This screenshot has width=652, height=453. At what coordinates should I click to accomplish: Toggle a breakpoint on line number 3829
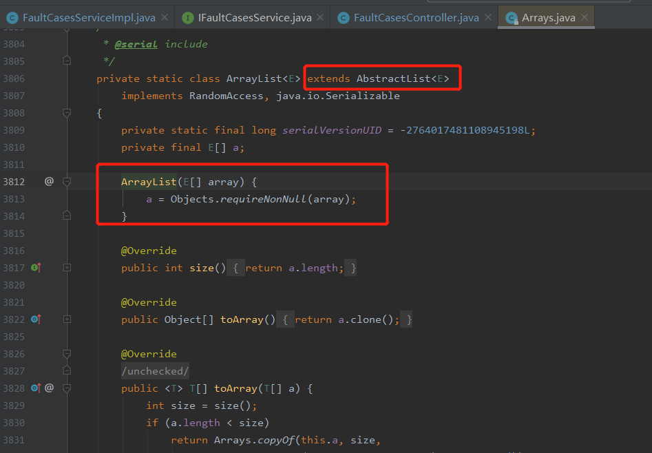[x=15, y=405]
